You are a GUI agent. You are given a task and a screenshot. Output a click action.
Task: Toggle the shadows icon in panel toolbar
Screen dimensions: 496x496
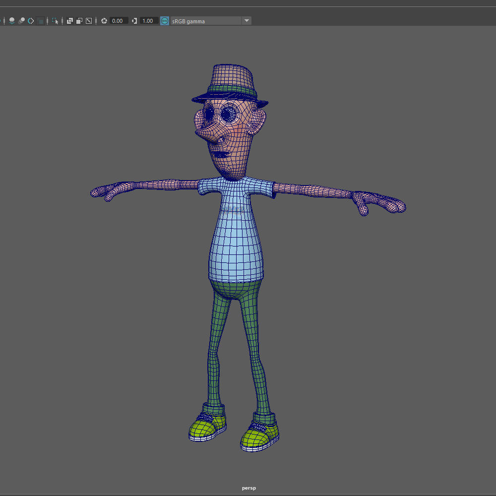12,21
